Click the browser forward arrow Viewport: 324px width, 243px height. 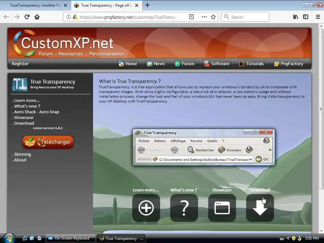pyautogui.click(x=17, y=17)
